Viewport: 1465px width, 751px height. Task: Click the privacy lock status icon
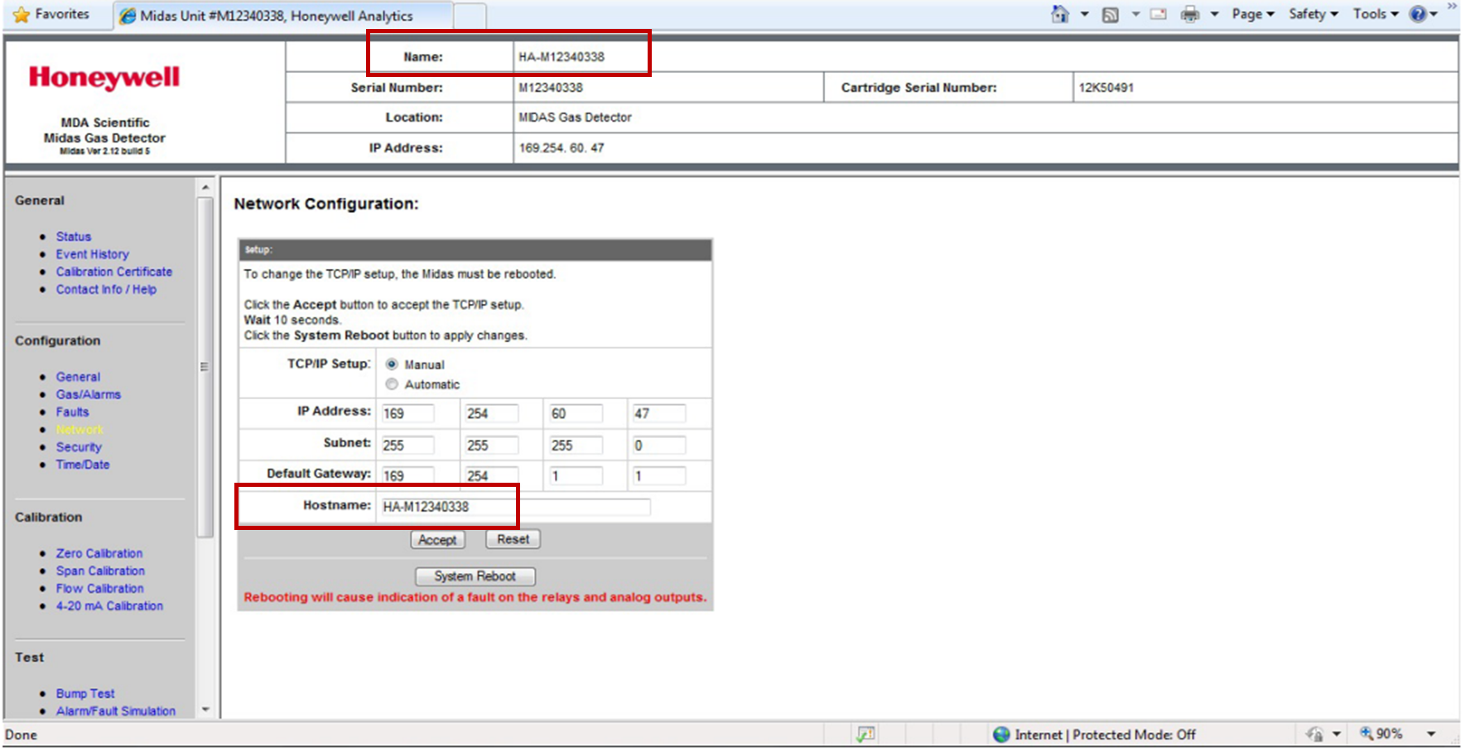click(1314, 734)
